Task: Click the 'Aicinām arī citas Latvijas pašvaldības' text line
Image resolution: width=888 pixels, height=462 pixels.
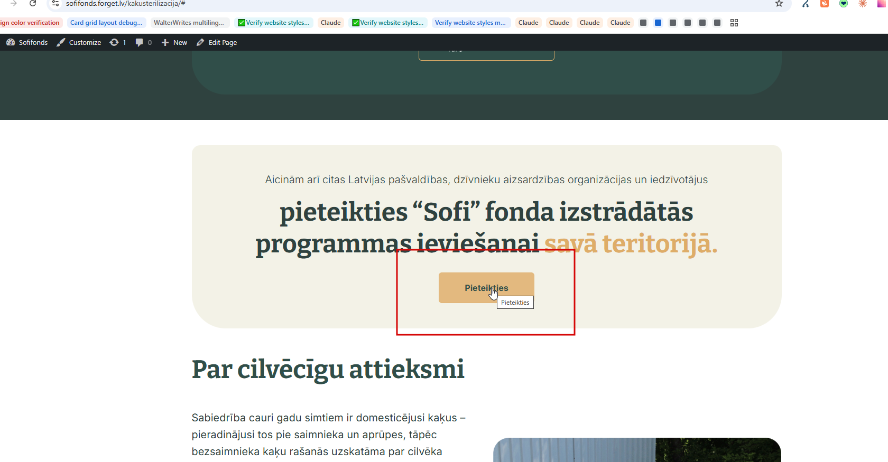Action: click(x=486, y=180)
